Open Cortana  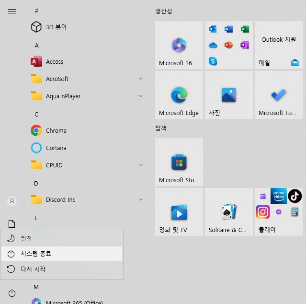point(87,148)
